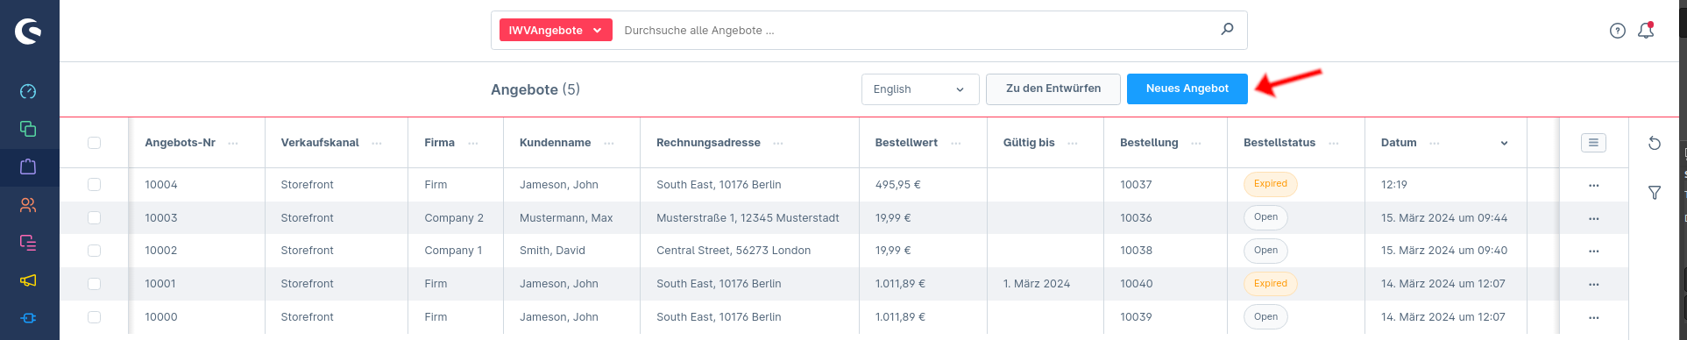Sort by Bestellwert column header
The image size is (1687, 340).
click(x=906, y=143)
